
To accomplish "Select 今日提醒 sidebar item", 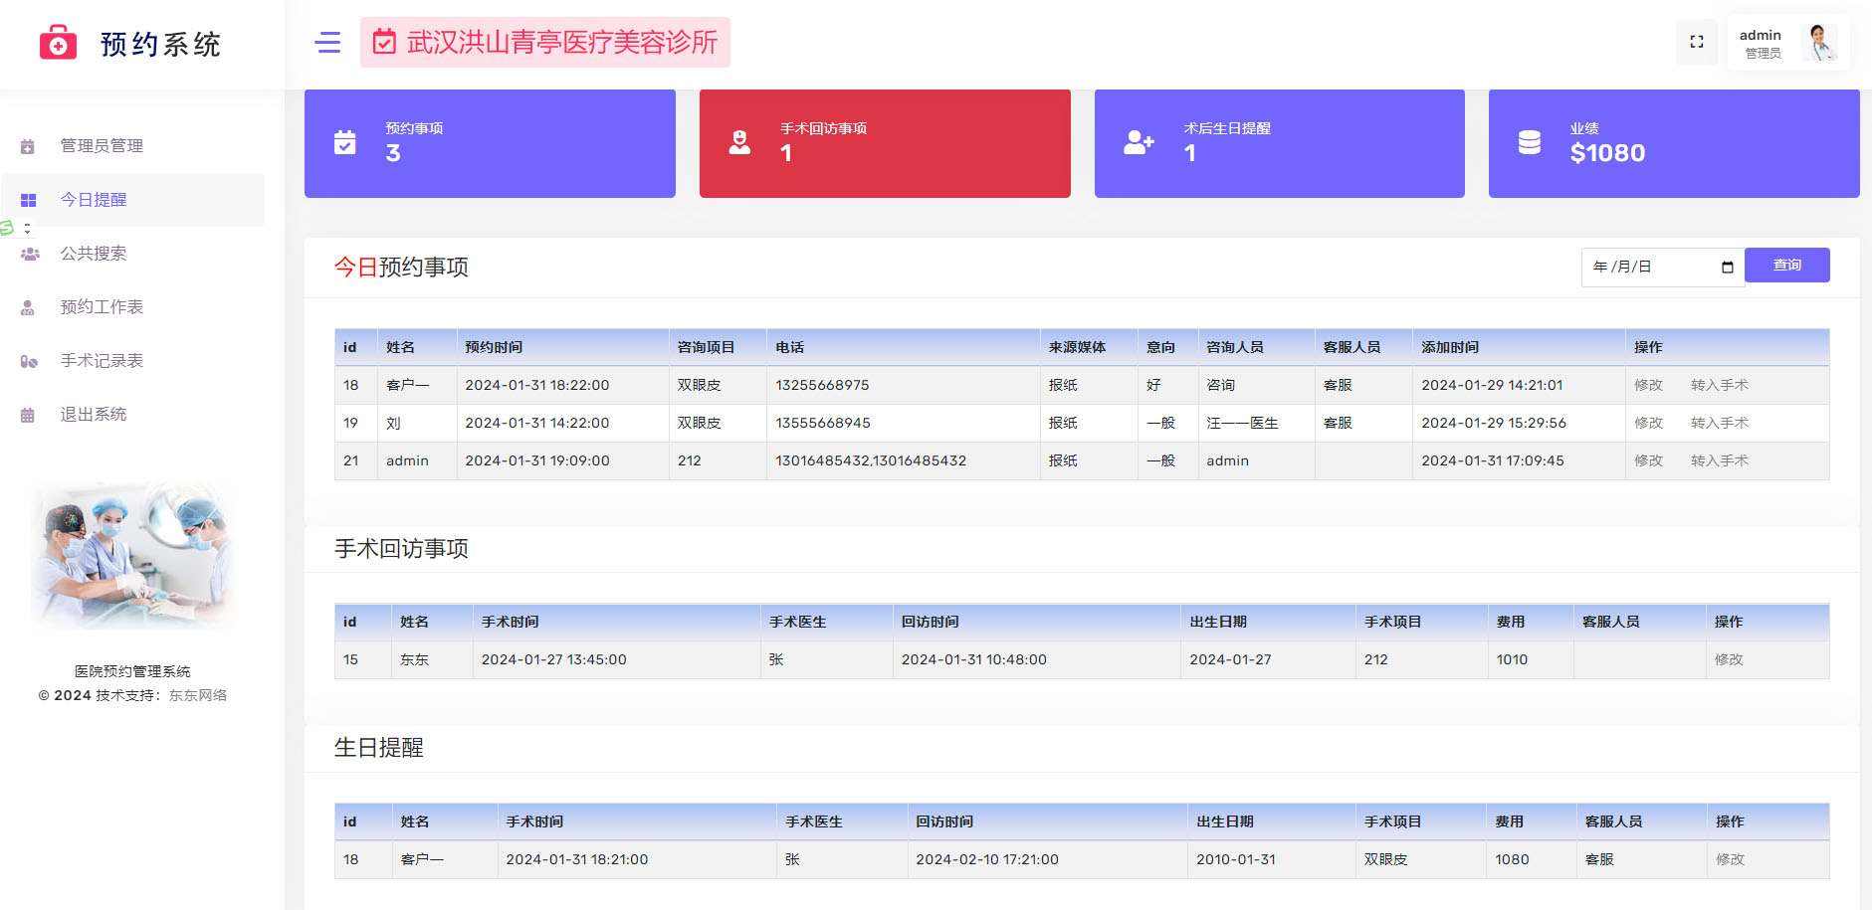I will click(x=94, y=200).
